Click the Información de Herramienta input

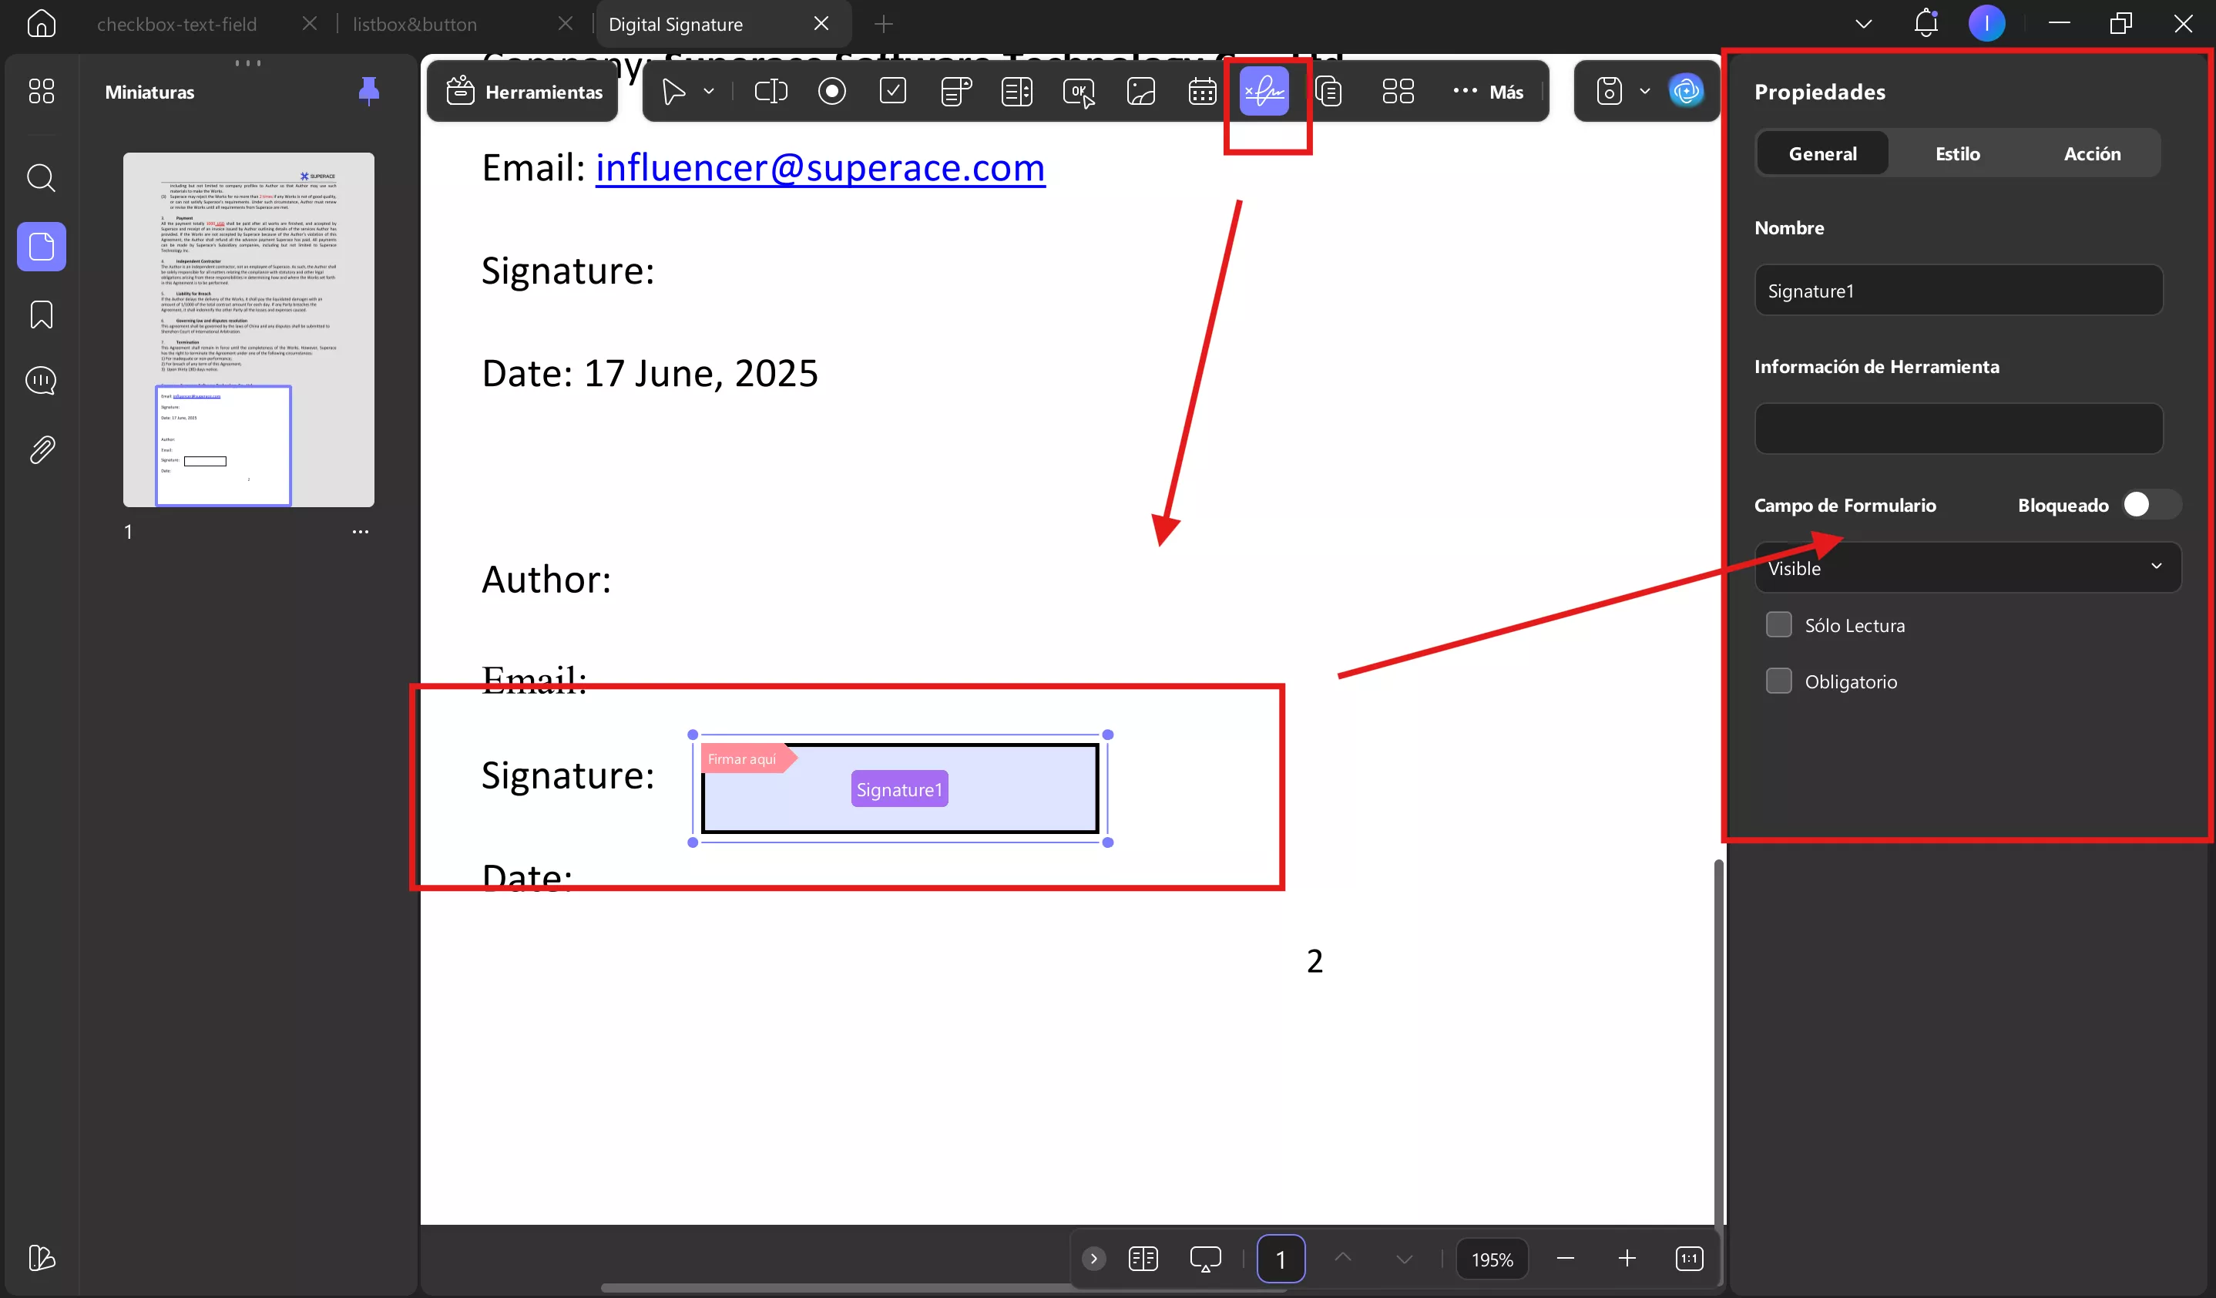click(1959, 429)
